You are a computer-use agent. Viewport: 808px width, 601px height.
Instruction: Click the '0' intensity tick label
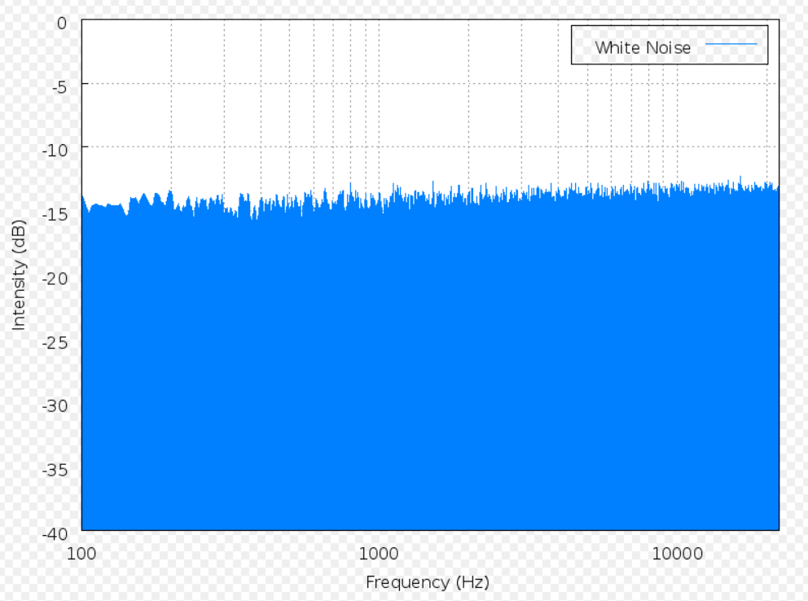[62, 23]
